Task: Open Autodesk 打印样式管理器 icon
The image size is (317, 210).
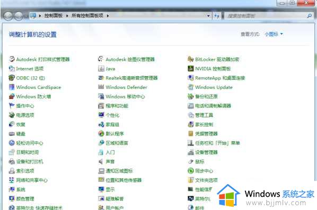Action: coord(12,59)
